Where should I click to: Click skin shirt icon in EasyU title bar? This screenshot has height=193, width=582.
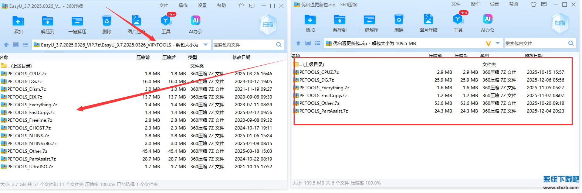point(241,6)
